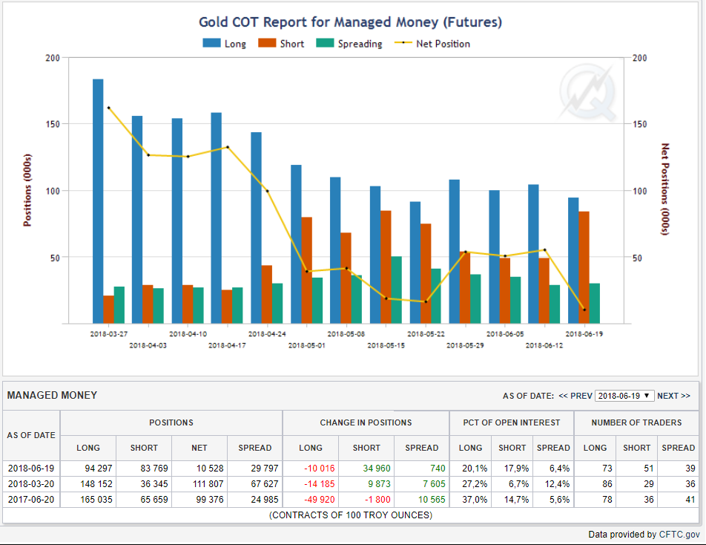Viewport: 706px width, 545px height.
Task: Click the x-axis label 2018-05-08
Action: pos(346,334)
